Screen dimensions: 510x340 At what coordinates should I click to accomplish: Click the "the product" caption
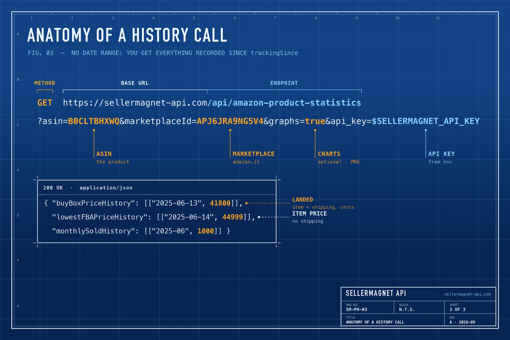(x=113, y=162)
